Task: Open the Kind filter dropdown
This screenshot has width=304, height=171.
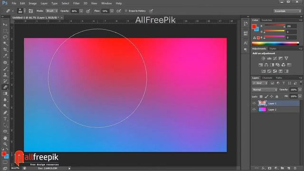Action: [x=260, y=83]
